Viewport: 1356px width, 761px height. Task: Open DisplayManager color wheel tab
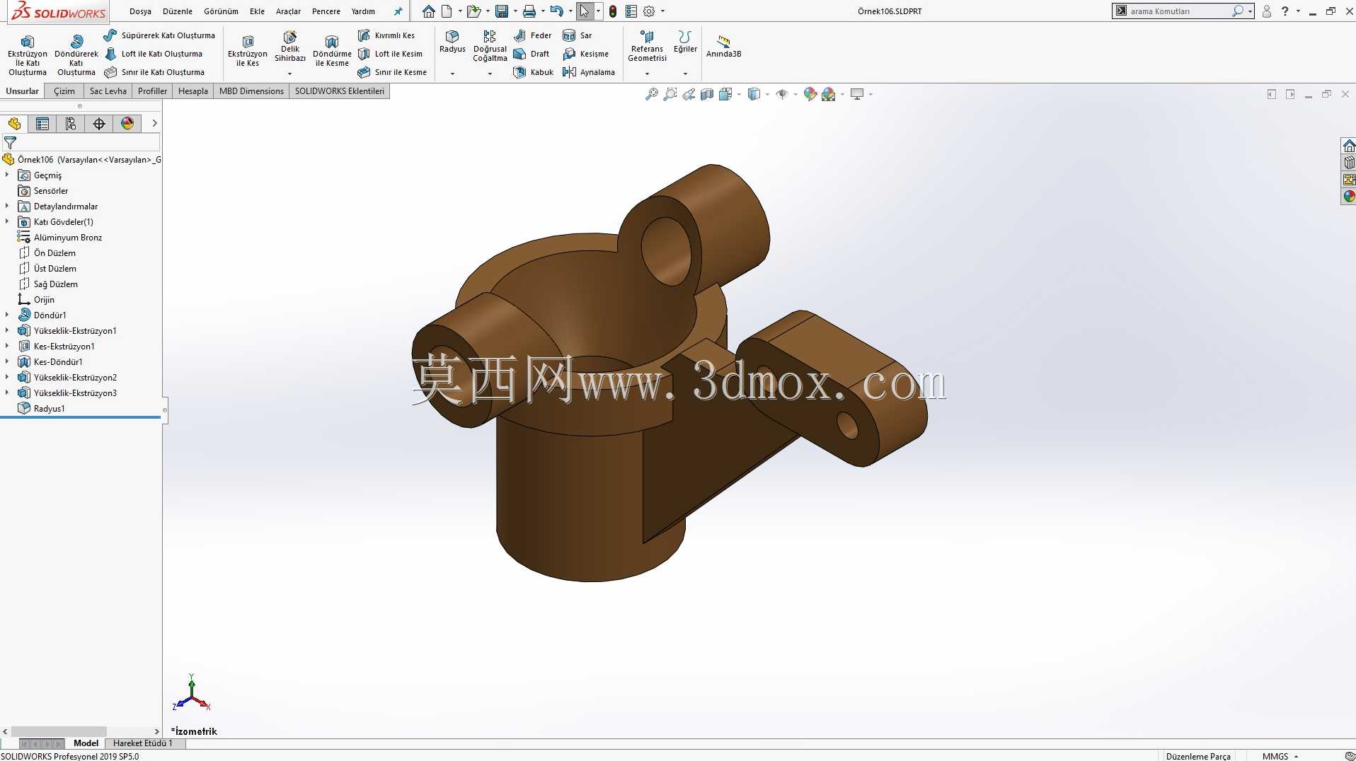click(x=127, y=124)
